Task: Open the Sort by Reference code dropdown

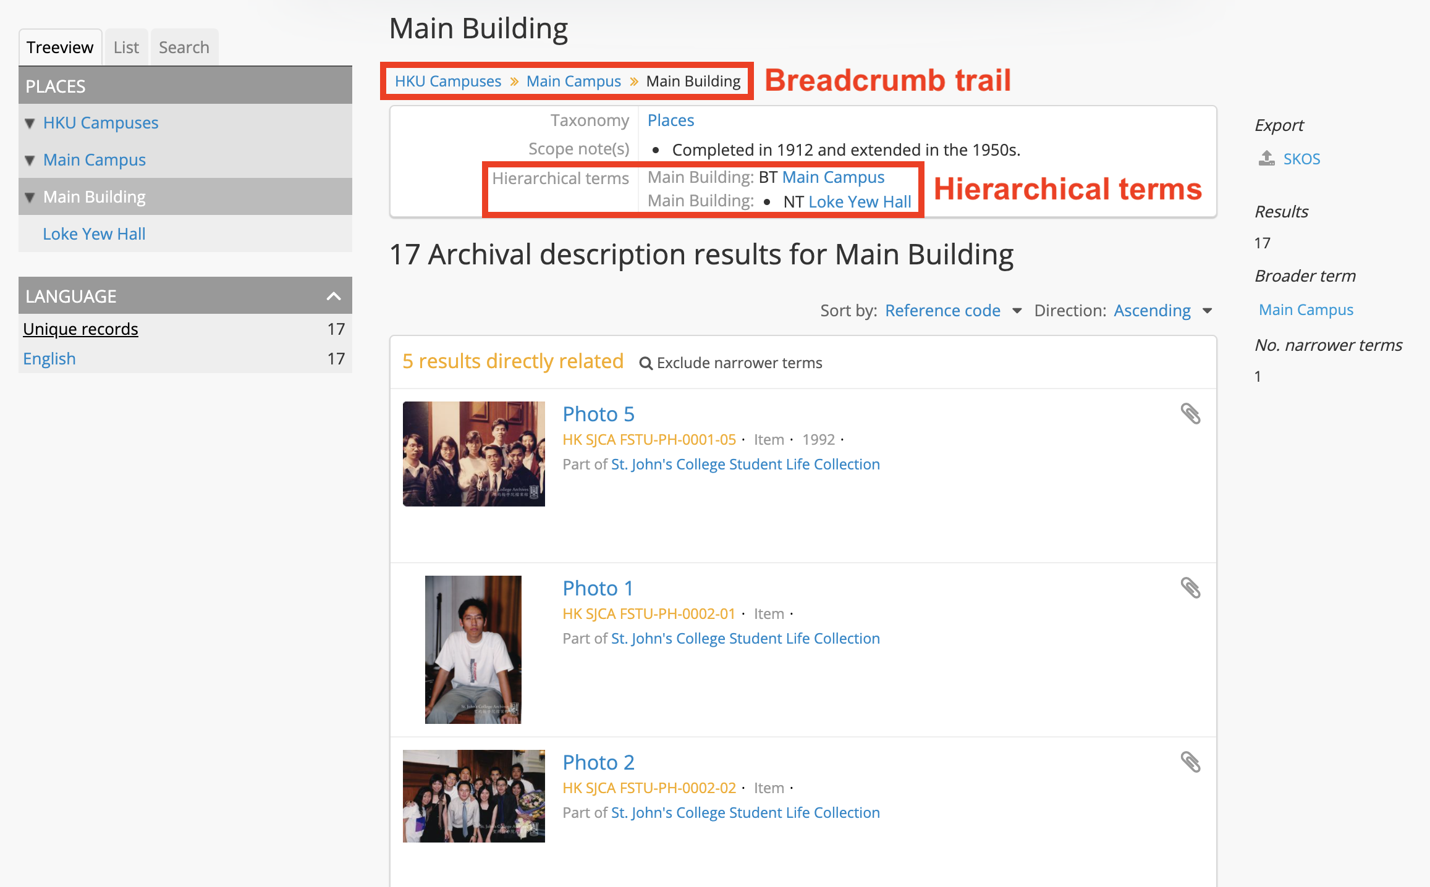Action: point(942,311)
